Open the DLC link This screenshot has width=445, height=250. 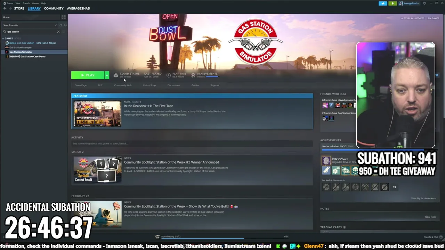click(100, 85)
